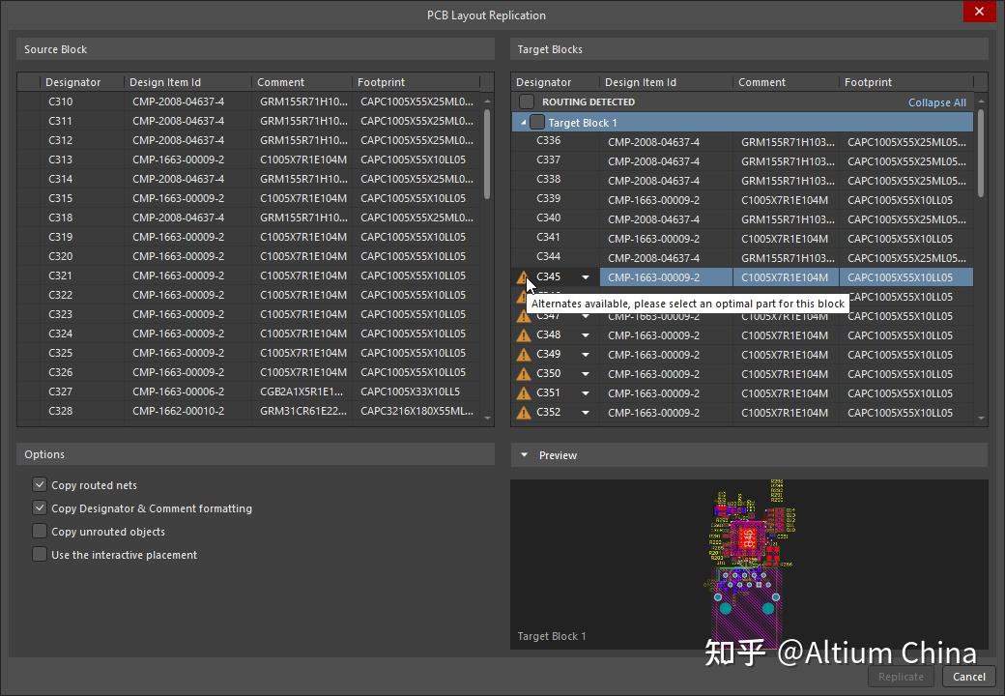This screenshot has height=696, width=1005.
Task: Click the warning triangle on the C348 row
Action: [x=523, y=335]
